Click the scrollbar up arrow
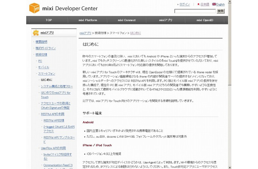 230,1
